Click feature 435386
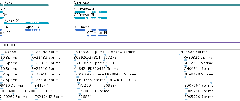This screenshot has width=240, height=101. [112, 63]
